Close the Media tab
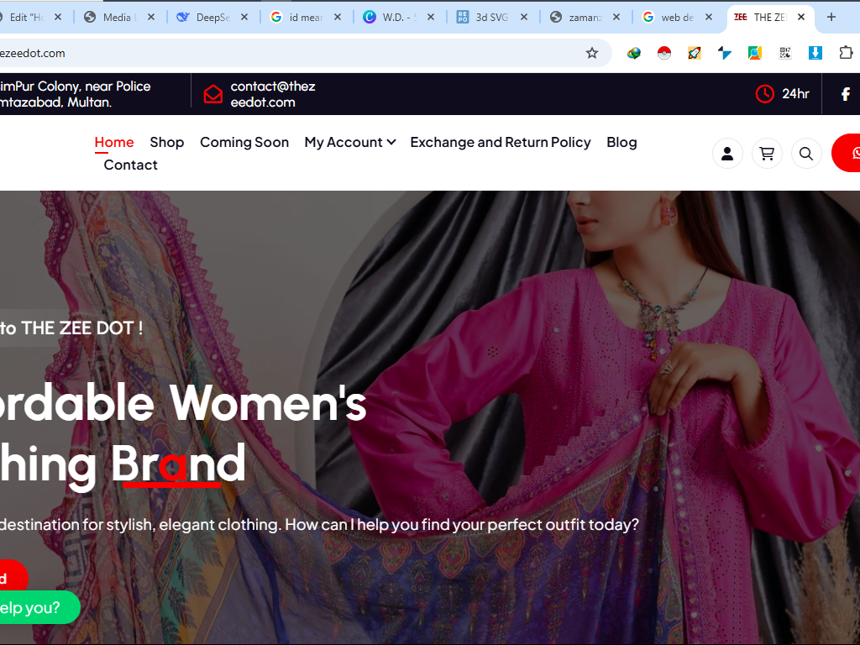 pos(151,17)
